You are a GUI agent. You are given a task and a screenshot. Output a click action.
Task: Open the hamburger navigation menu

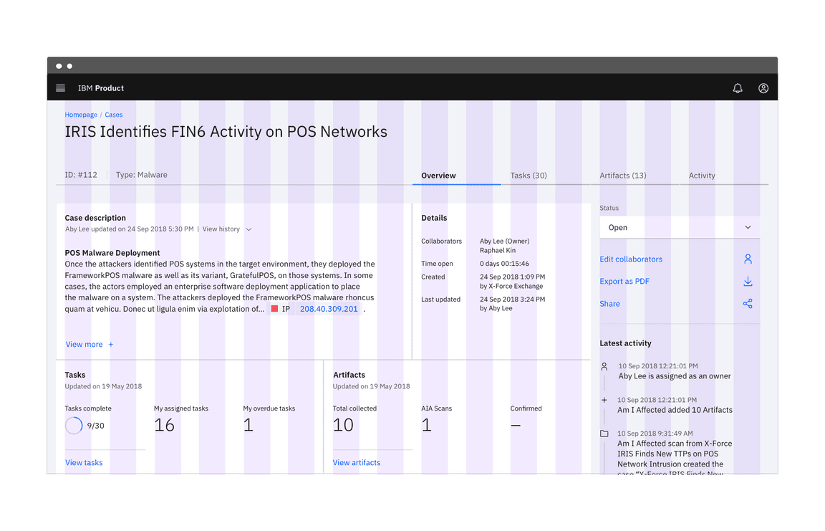pos(61,88)
